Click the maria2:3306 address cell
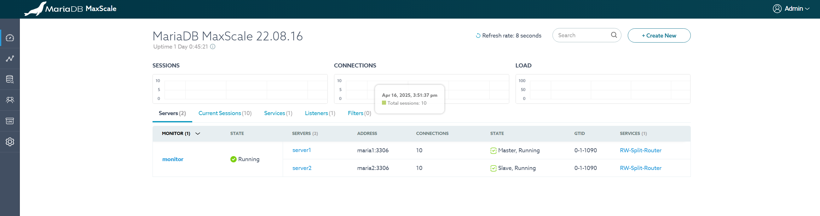This screenshot has width=820, height=216. tap(373, 168)
